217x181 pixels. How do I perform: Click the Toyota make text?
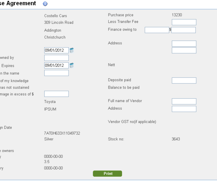coord(50,102)
